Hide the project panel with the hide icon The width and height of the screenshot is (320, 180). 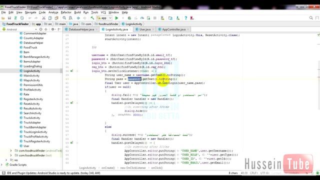coord(59,29)
